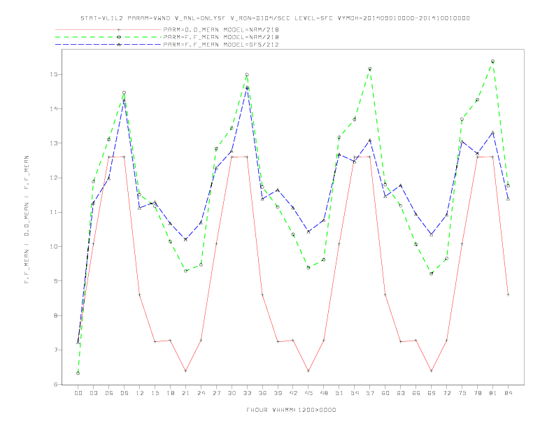The image size is (554, 428).
Task: Click x-axis forecast hour label 03
Action: coord(94,393)
